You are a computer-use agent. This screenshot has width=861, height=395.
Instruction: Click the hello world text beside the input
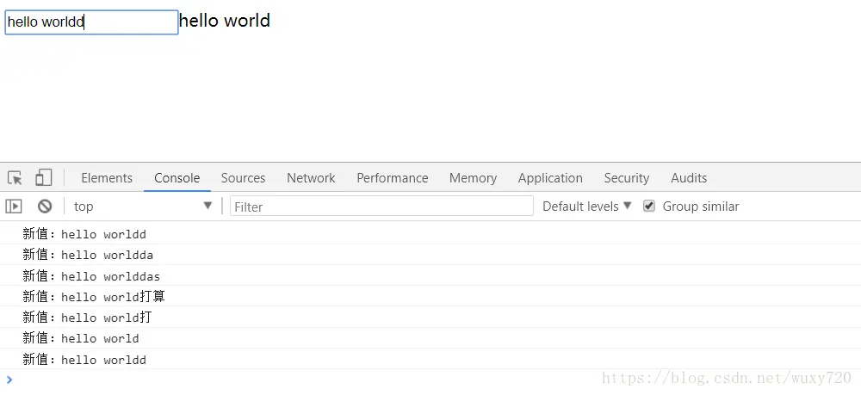[225, 21]
